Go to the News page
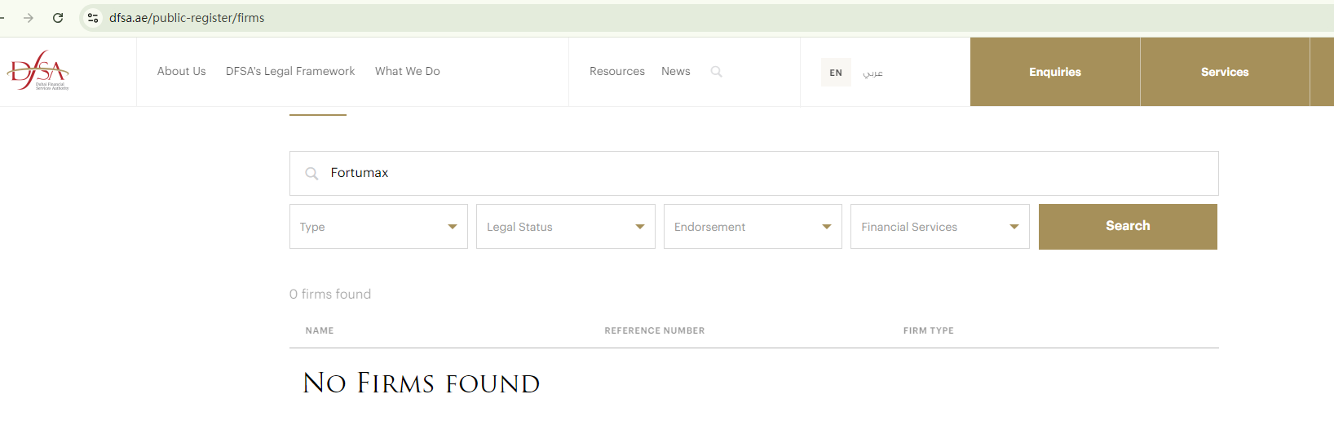This screenshot has width=1334, height=443. click(676, 72)
